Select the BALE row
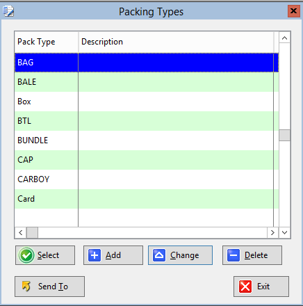Viewport: 303px width, 306px height. pos(147,82)
